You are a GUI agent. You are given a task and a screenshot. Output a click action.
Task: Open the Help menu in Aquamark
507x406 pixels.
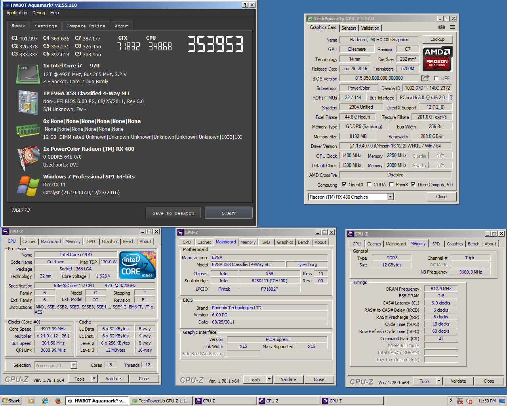point(54,13)
